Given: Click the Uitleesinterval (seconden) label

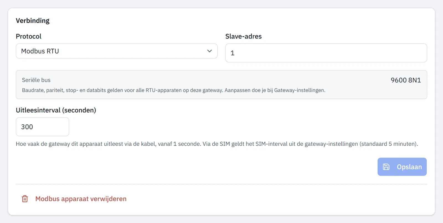Looking at the screenshot, I should pyautogui.click(x=56, y=110).
